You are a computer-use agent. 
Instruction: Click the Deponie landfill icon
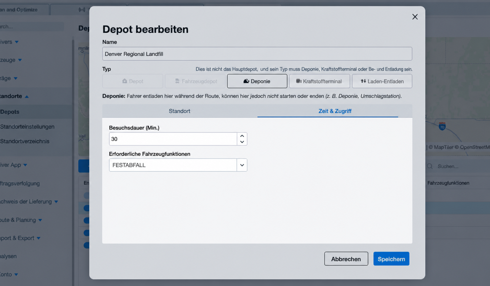point(246,81)
